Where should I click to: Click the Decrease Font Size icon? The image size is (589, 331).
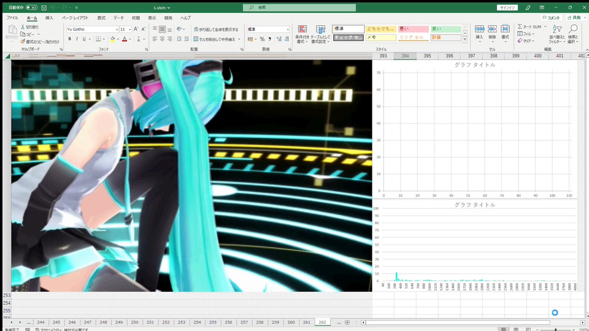143,29
